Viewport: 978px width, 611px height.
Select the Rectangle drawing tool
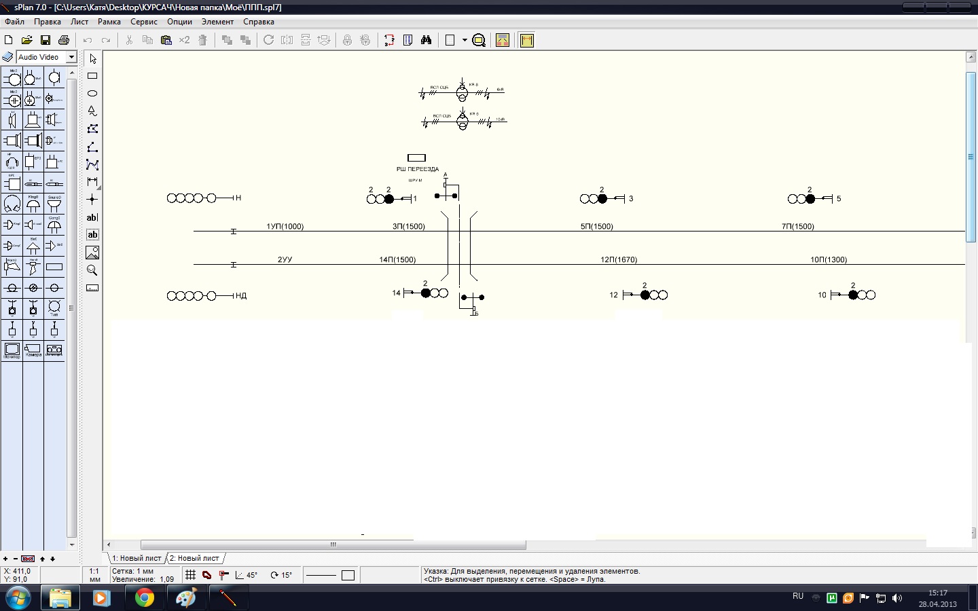pos(92,76)
